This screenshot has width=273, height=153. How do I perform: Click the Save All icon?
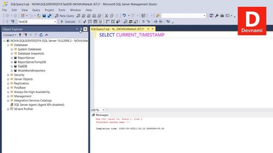tap(49, 16)
